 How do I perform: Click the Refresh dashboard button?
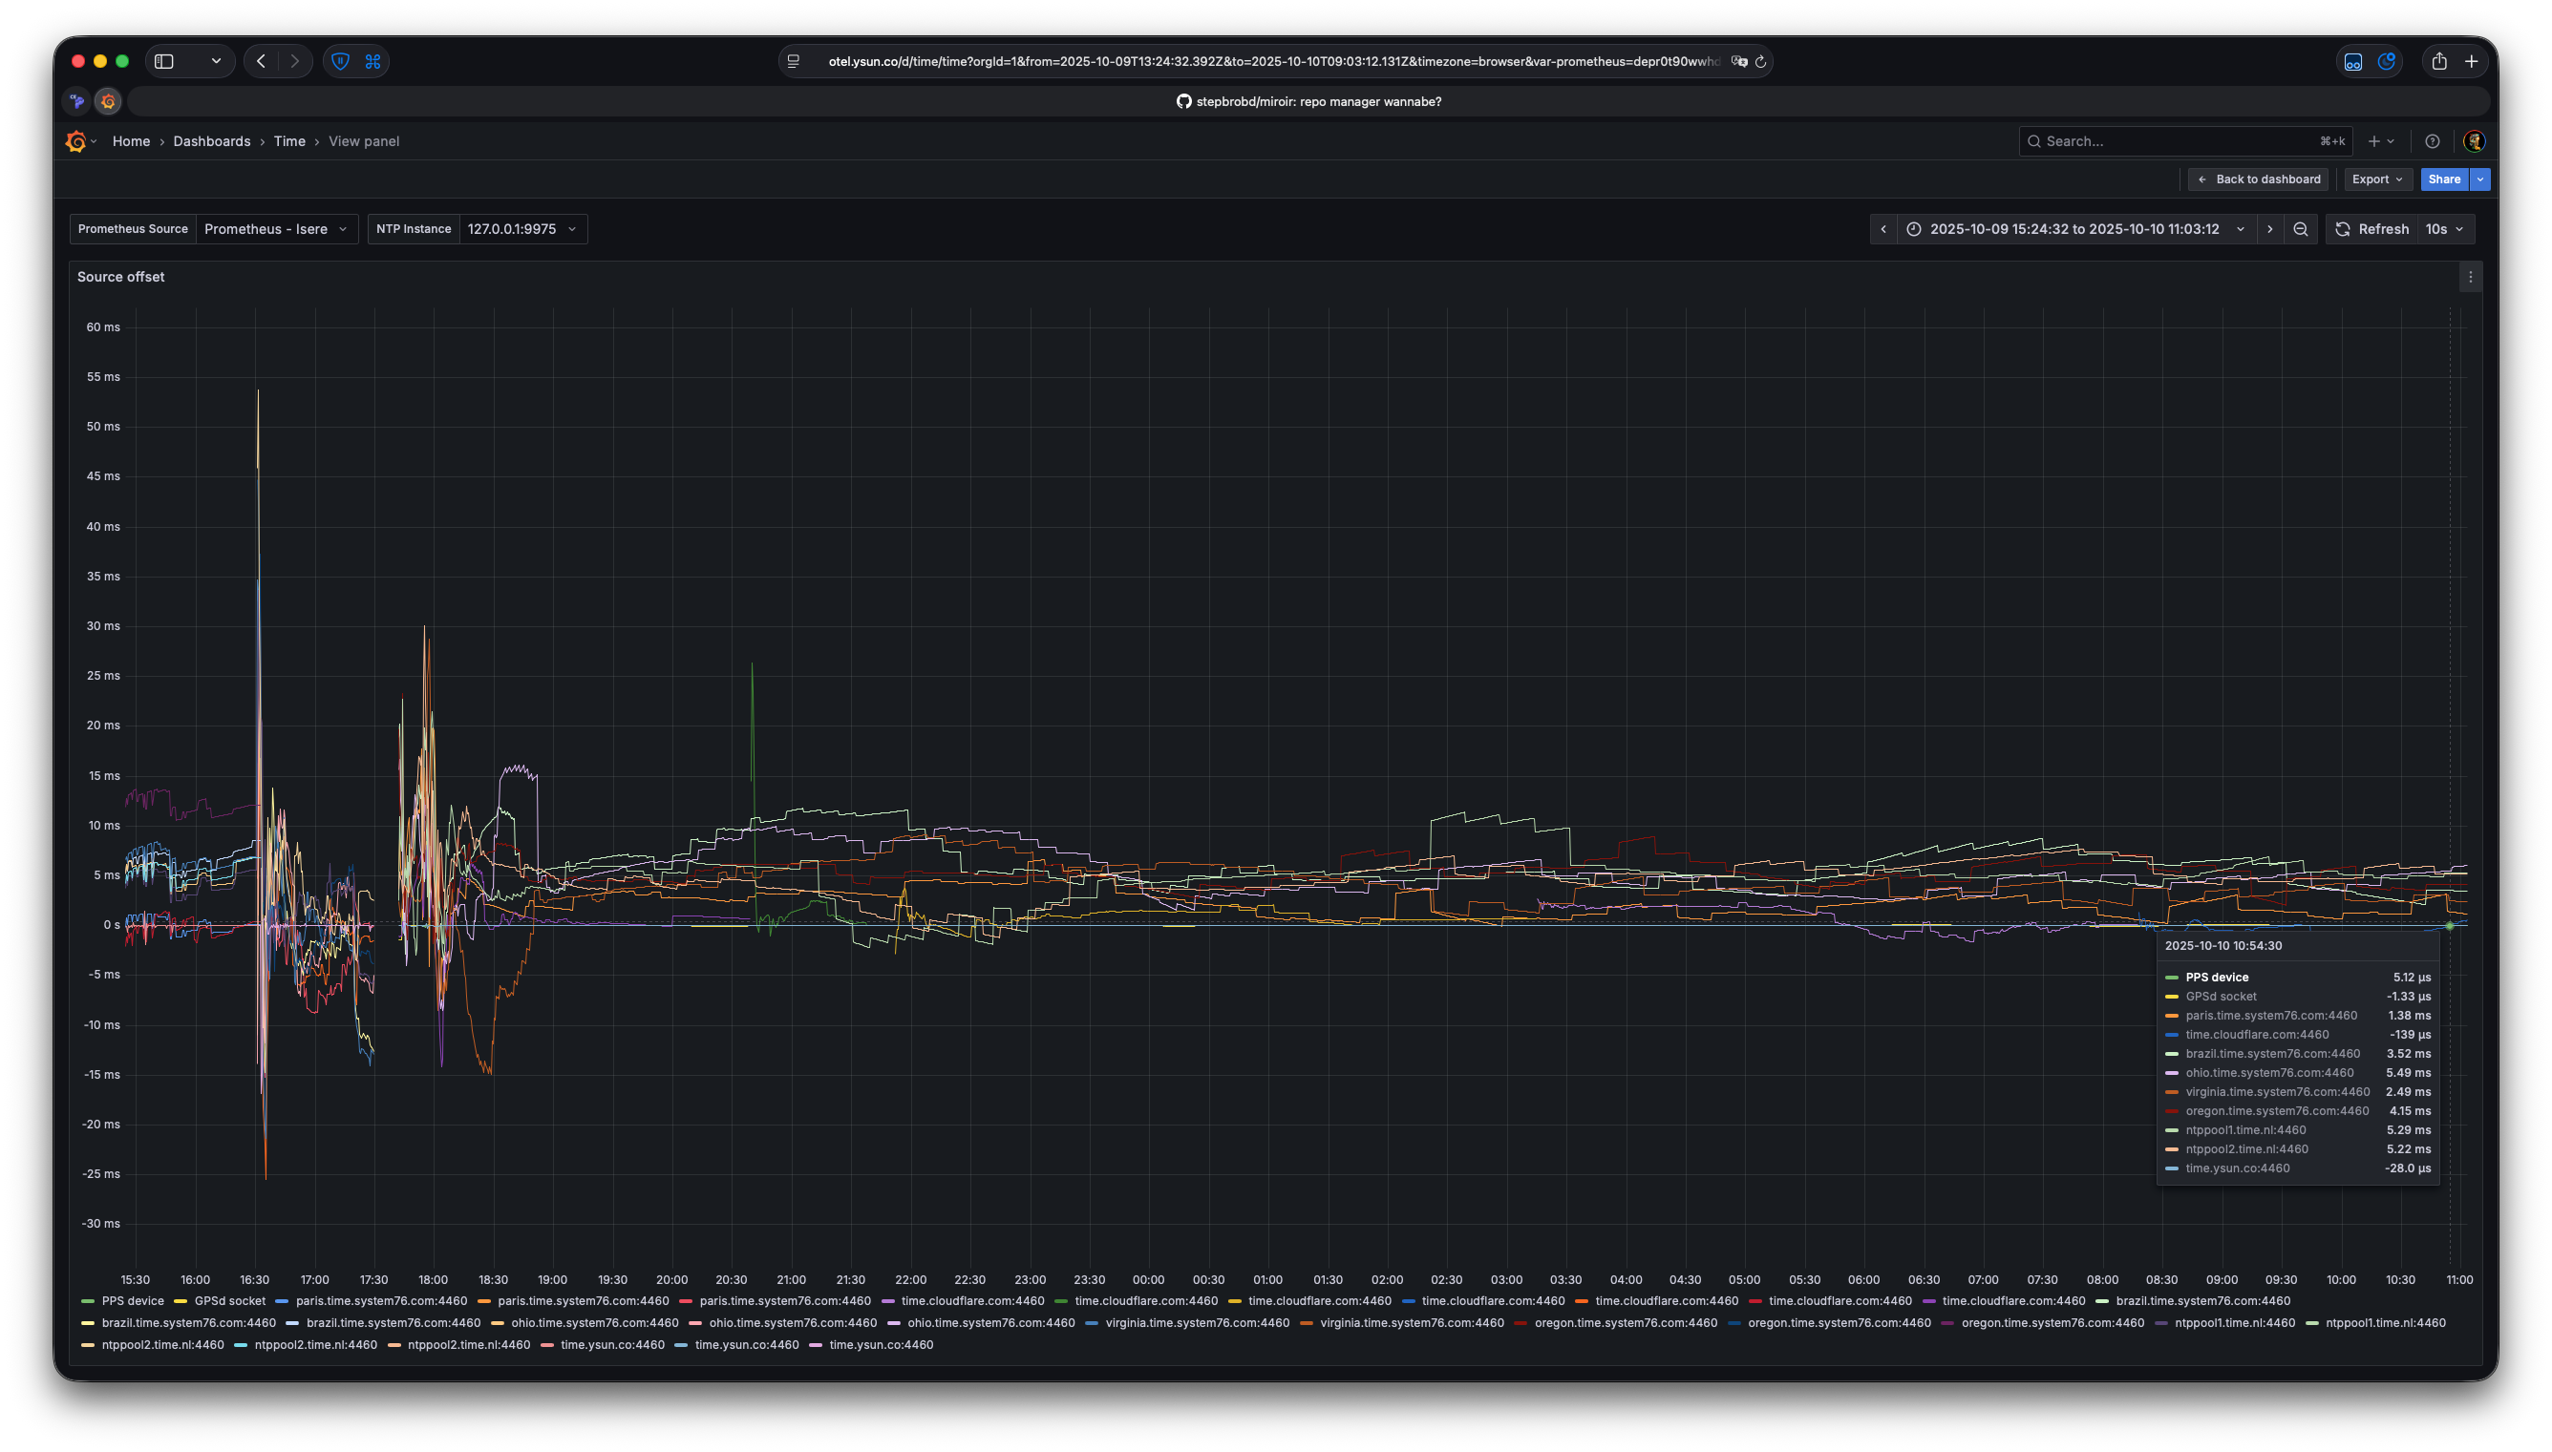[x=2372, y=229]
